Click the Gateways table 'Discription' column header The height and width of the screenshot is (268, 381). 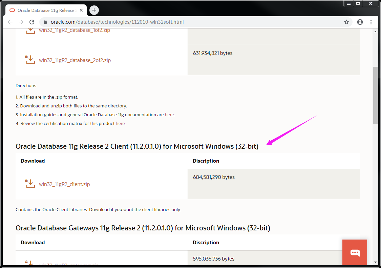(206, 243)
